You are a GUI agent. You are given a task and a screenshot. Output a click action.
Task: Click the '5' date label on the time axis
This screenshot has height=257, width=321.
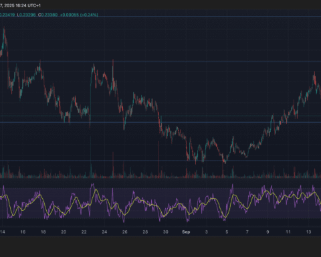pos(227,232)
